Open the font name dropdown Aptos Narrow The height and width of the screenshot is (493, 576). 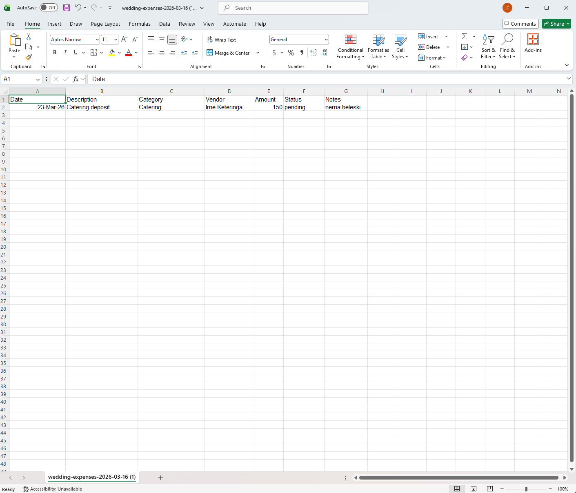tap(75, 40)
